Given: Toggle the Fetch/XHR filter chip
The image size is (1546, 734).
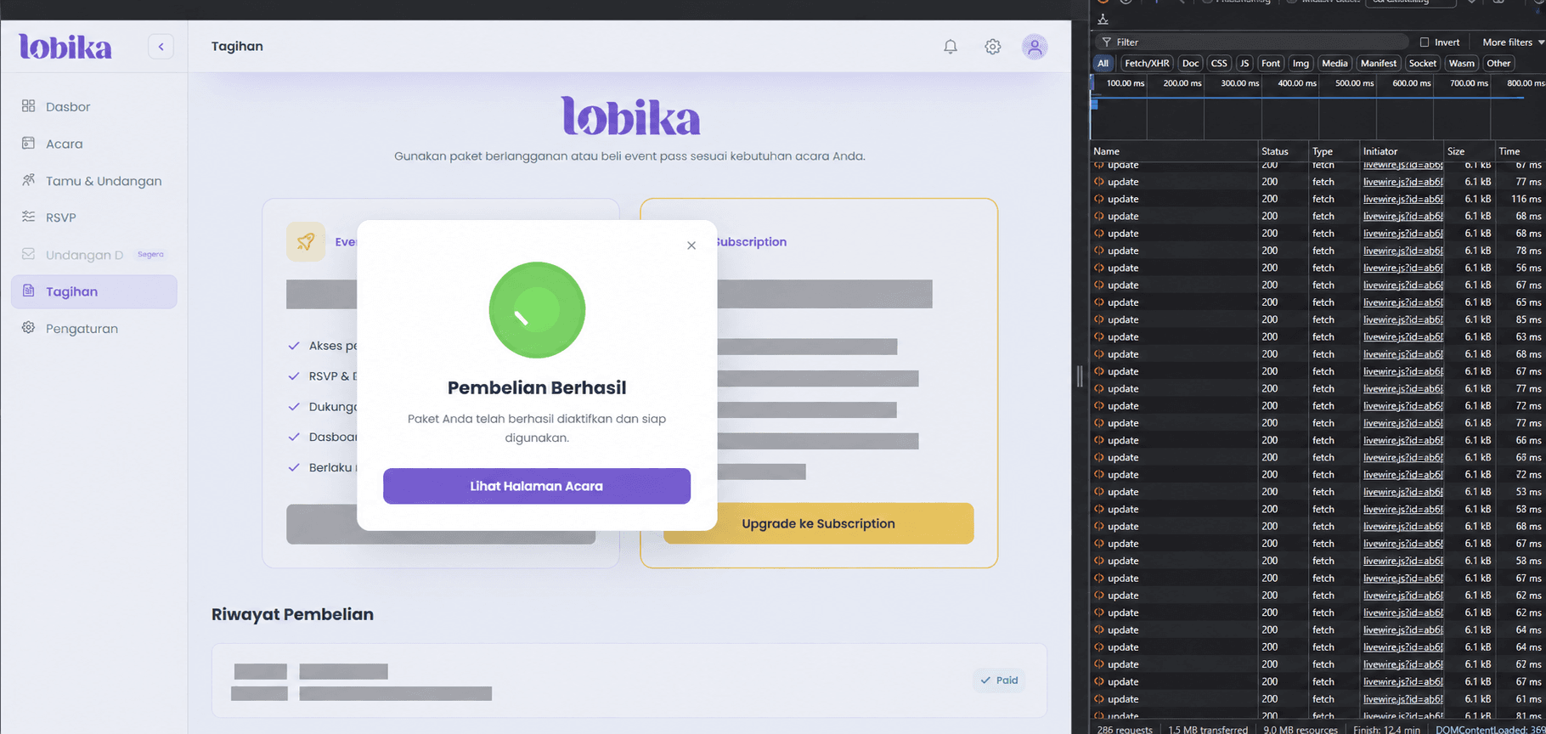Looking at the screenshot, I should [1147, 63].
